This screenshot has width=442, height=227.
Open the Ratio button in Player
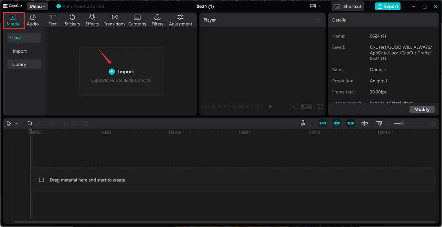pyautogui.click(x=306, y=107)
